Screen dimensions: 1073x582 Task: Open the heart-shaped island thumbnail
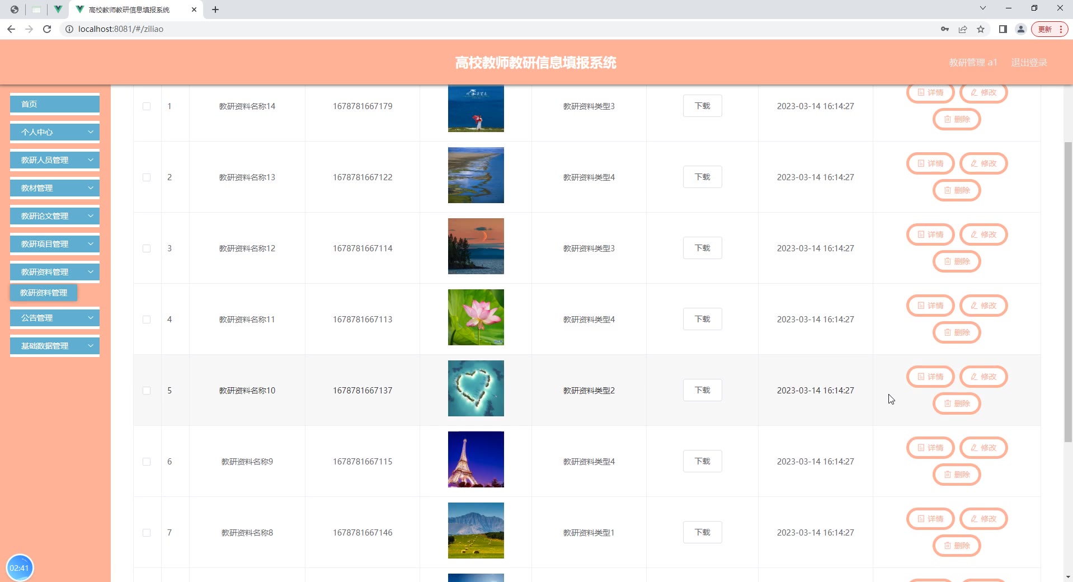pyautogui.click(x=476, y=388)
